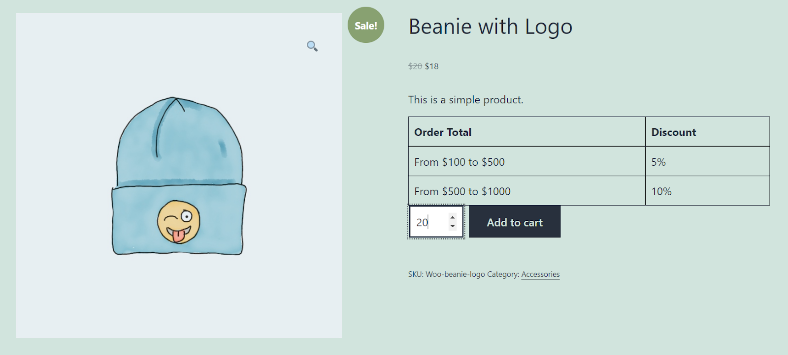The image size is (788, 355).
Task: Click the winking emoji logo on beanie
Action: click(x=179, y=221)
